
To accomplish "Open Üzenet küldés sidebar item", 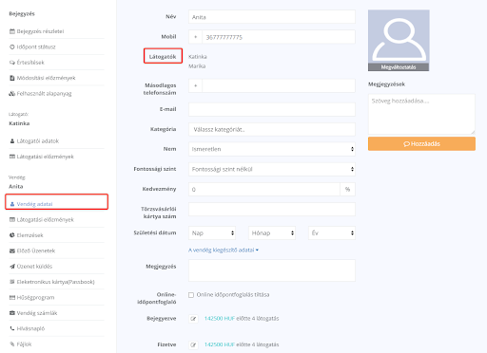I will [x=34, y=267].
